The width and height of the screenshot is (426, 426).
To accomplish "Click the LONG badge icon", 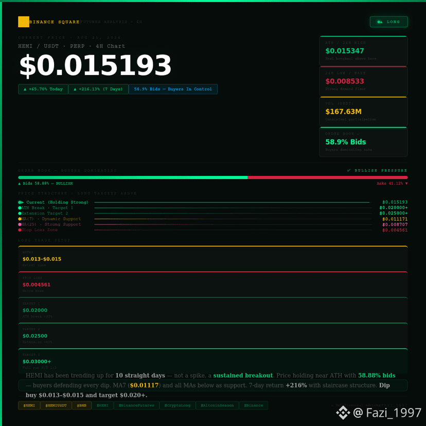I will (x=380, y=22).
